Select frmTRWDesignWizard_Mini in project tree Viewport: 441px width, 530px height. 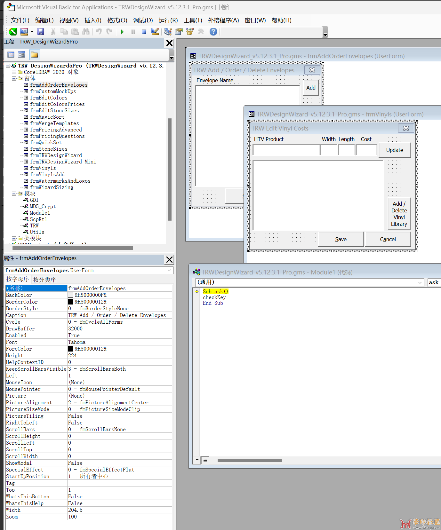click(63, 162)
